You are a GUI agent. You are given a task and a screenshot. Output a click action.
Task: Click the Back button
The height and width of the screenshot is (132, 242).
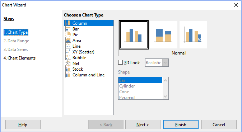point(106,124)
